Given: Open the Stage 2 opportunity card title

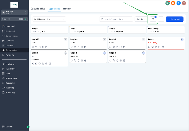Looking at the screenshot, I should coord(73,53).
